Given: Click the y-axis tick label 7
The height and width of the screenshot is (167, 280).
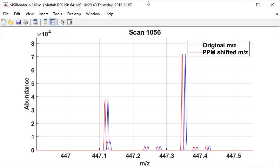Looking at the screenshot, I should 33,57.
